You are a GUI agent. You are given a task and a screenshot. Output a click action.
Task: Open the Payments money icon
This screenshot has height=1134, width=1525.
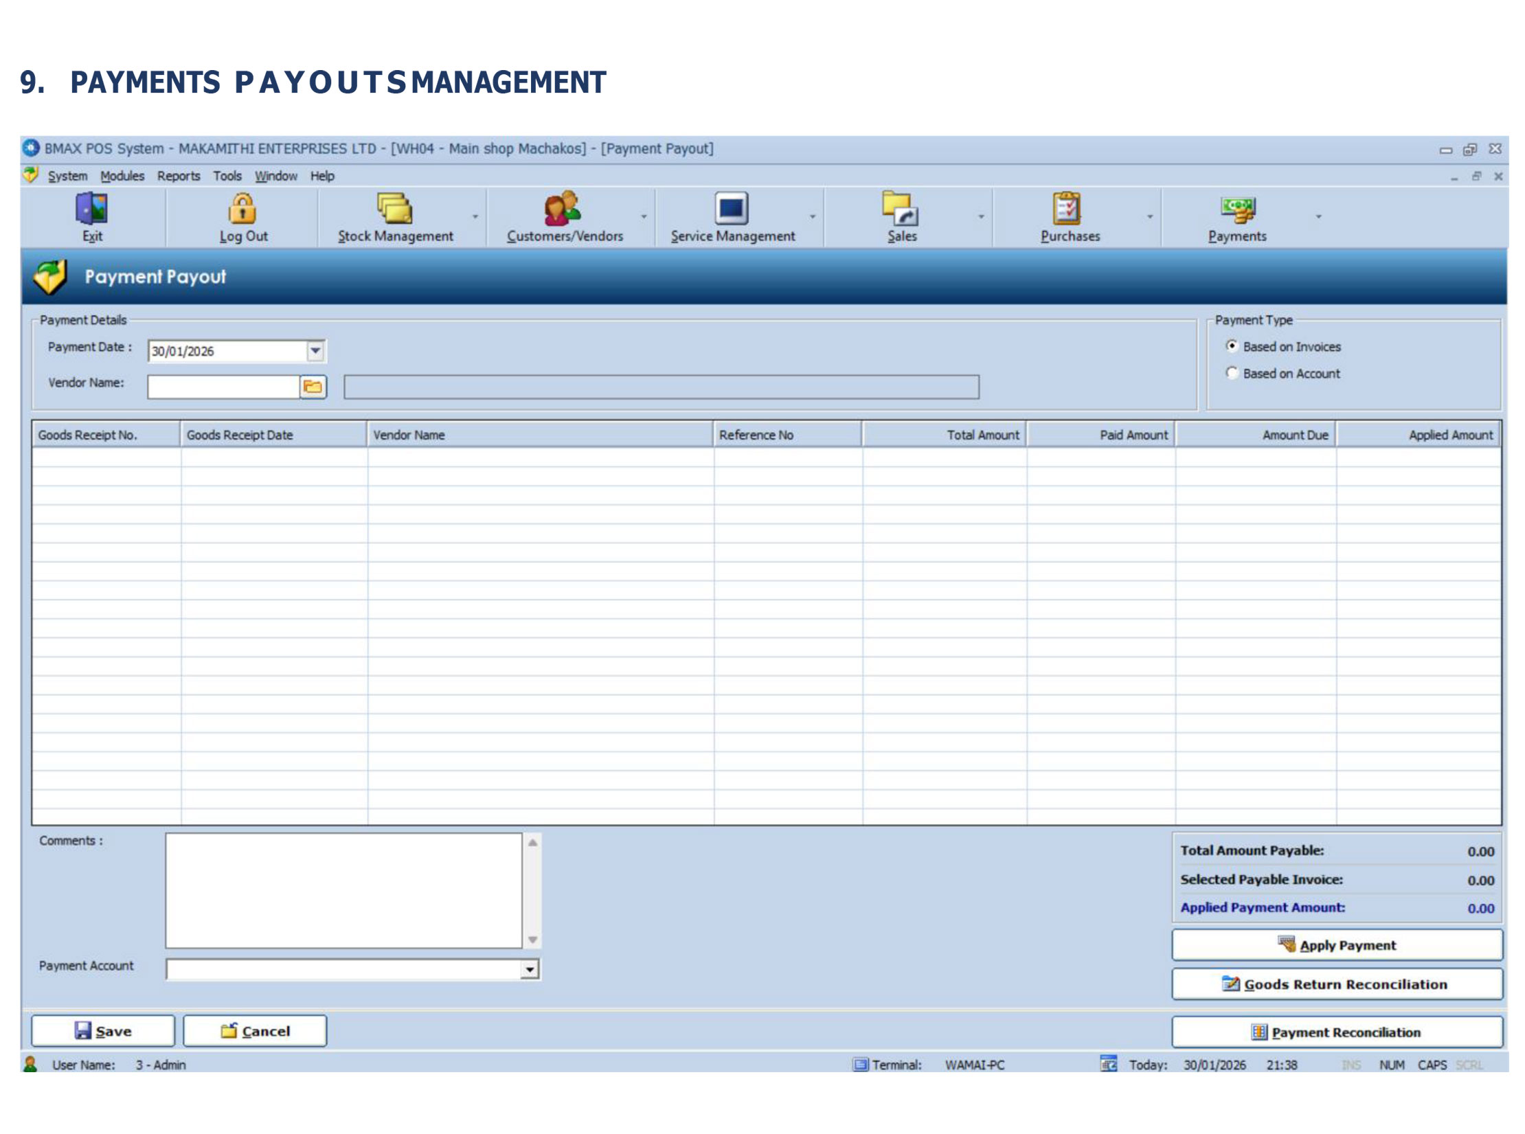[x=1237, y=209]
